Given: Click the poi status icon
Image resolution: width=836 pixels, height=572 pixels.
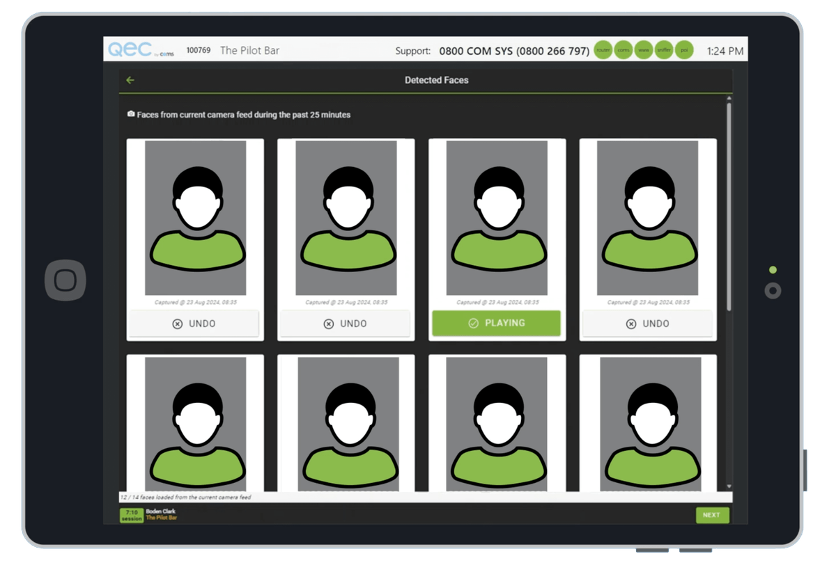Looking at the screenshot, I should click(683, 50).
